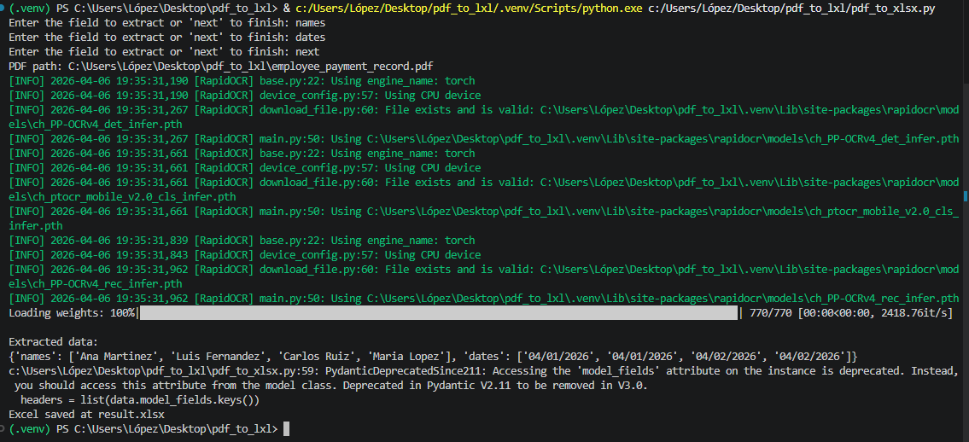Image resolution: width=969 pixels, height=442 pixels.
Task: Click the typed answer 'names' on the first prompt
Action: click(310, 23)
